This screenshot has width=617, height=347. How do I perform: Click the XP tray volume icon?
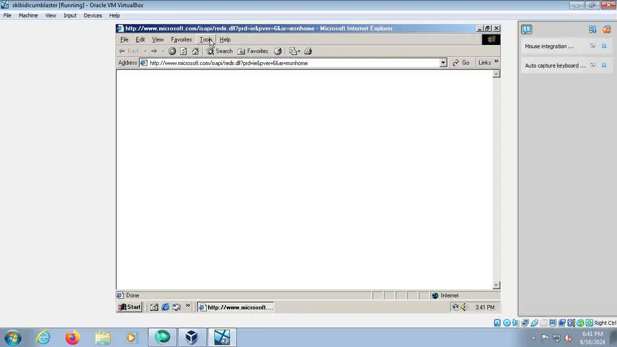click(464, 307)
